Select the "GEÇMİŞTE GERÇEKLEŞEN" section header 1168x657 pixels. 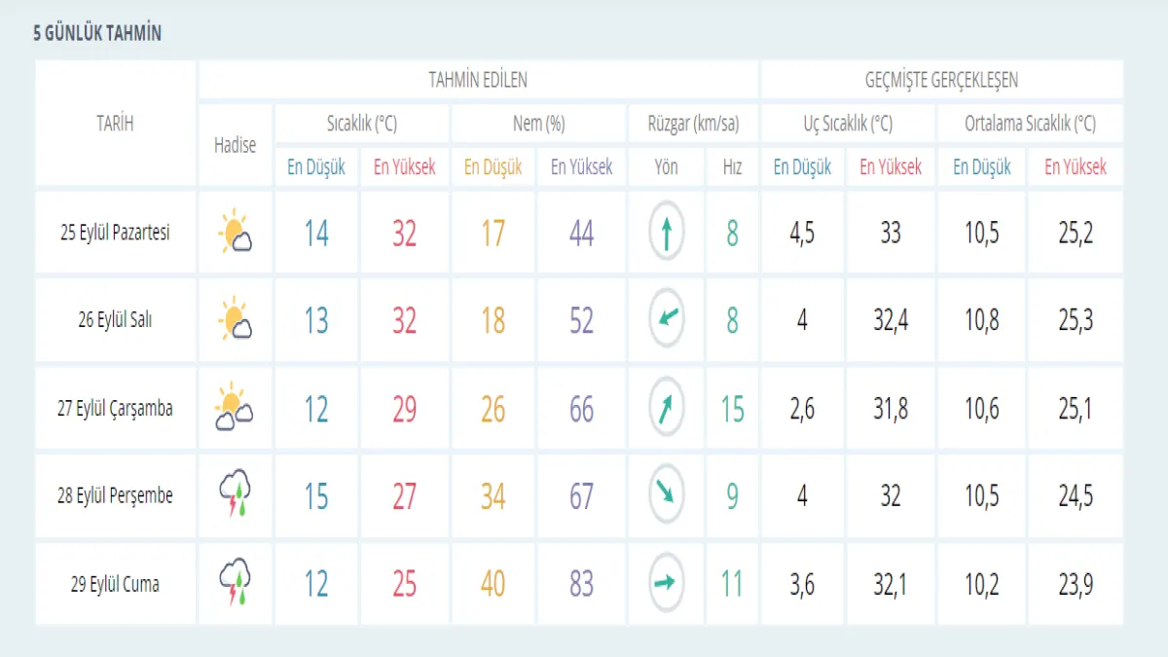click(941, 80)
